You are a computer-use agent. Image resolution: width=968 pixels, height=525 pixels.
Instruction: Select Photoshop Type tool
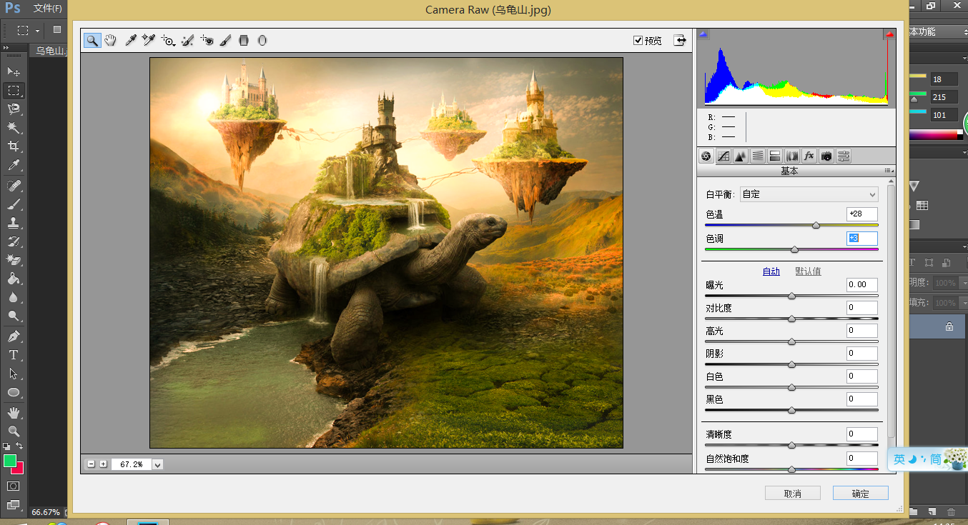14,355
